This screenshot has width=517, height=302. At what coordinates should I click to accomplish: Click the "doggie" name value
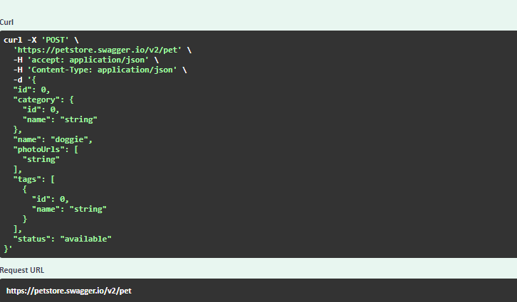(x=69, y=139)
